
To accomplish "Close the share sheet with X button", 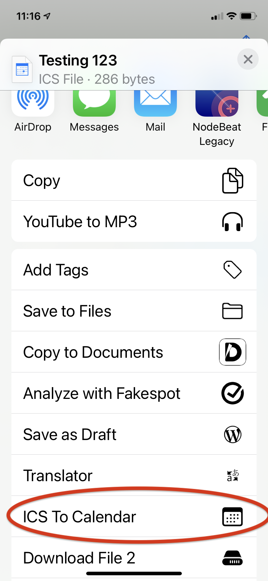I will point(248,59).
